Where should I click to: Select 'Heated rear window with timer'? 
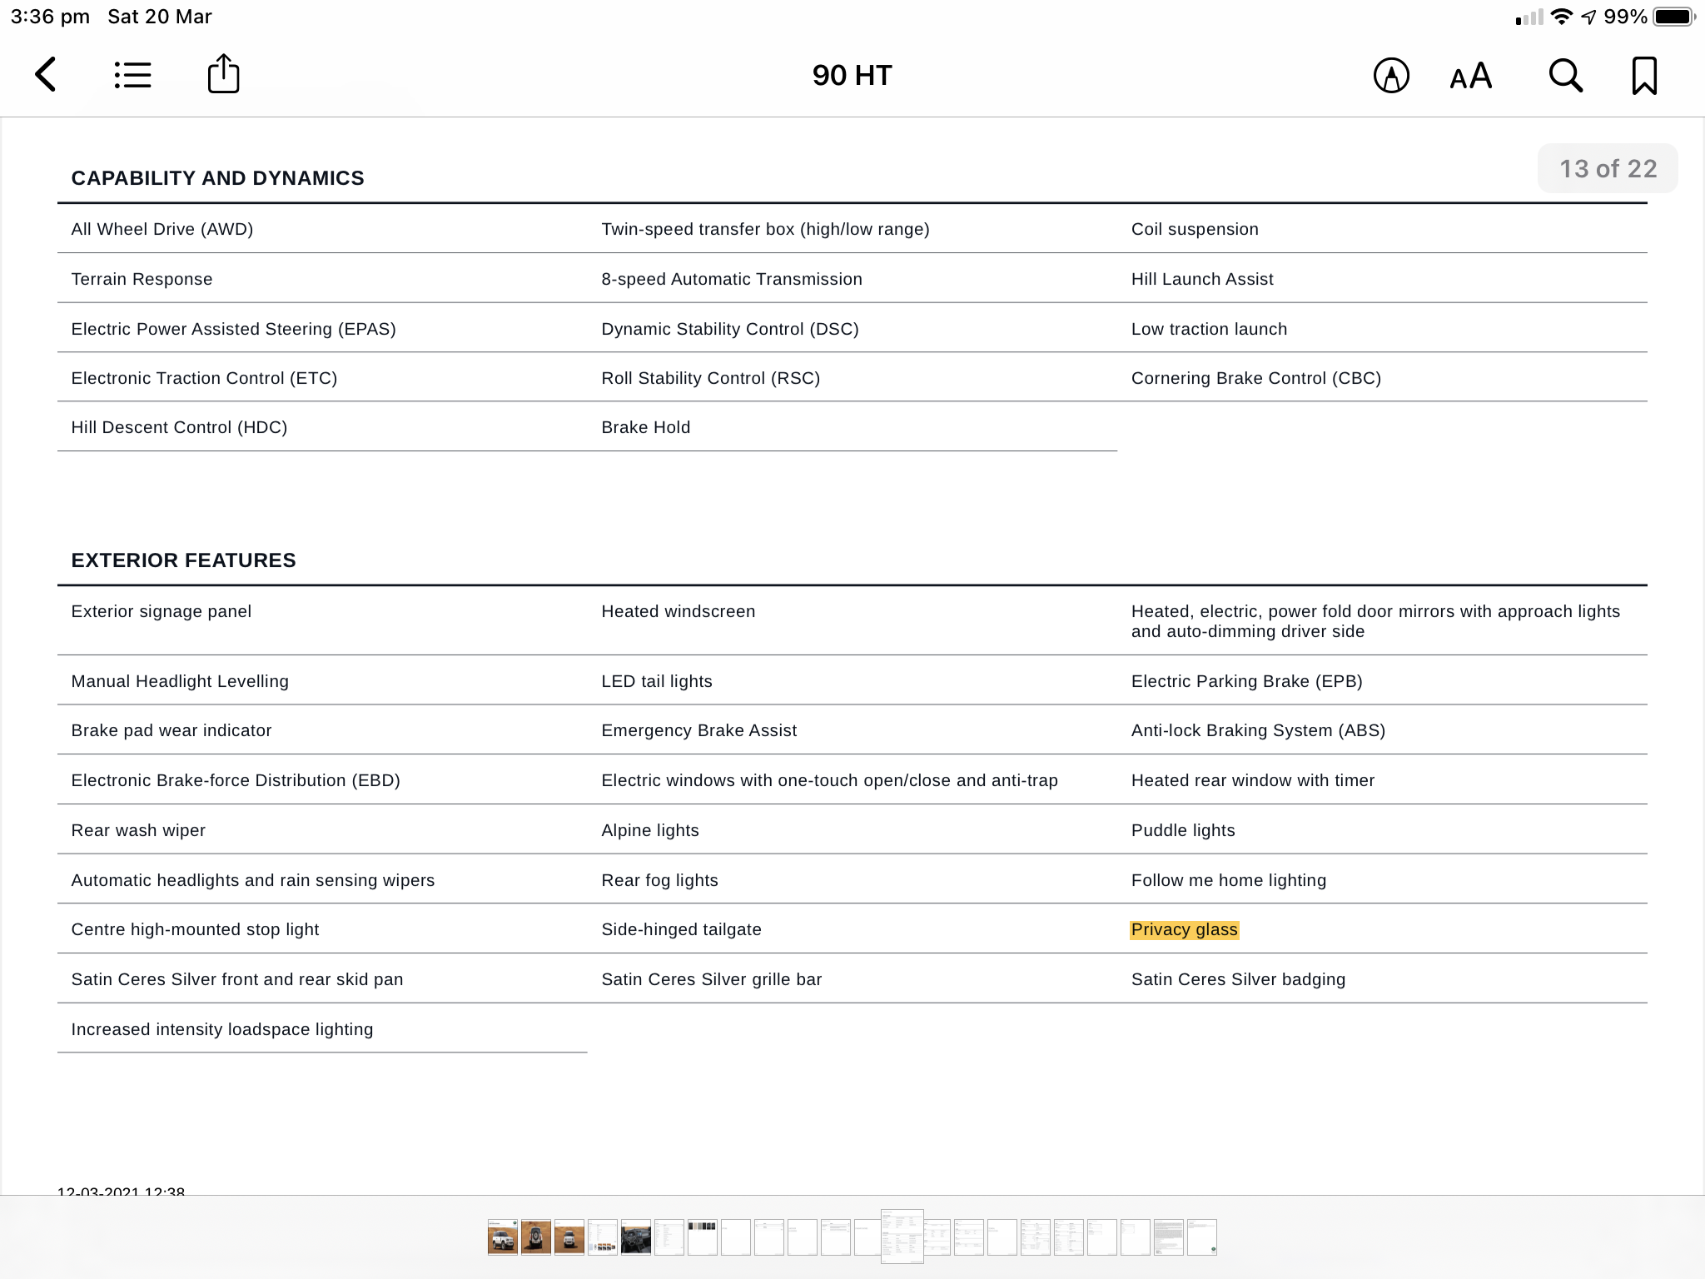point(1252,780)
